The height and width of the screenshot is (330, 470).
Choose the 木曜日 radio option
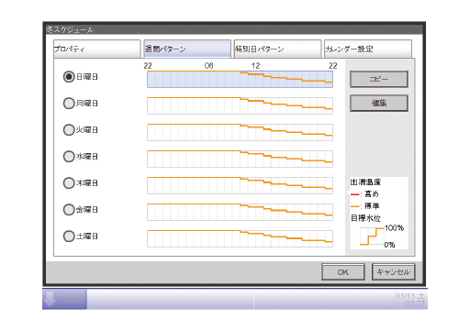click(x=69, y=183)
